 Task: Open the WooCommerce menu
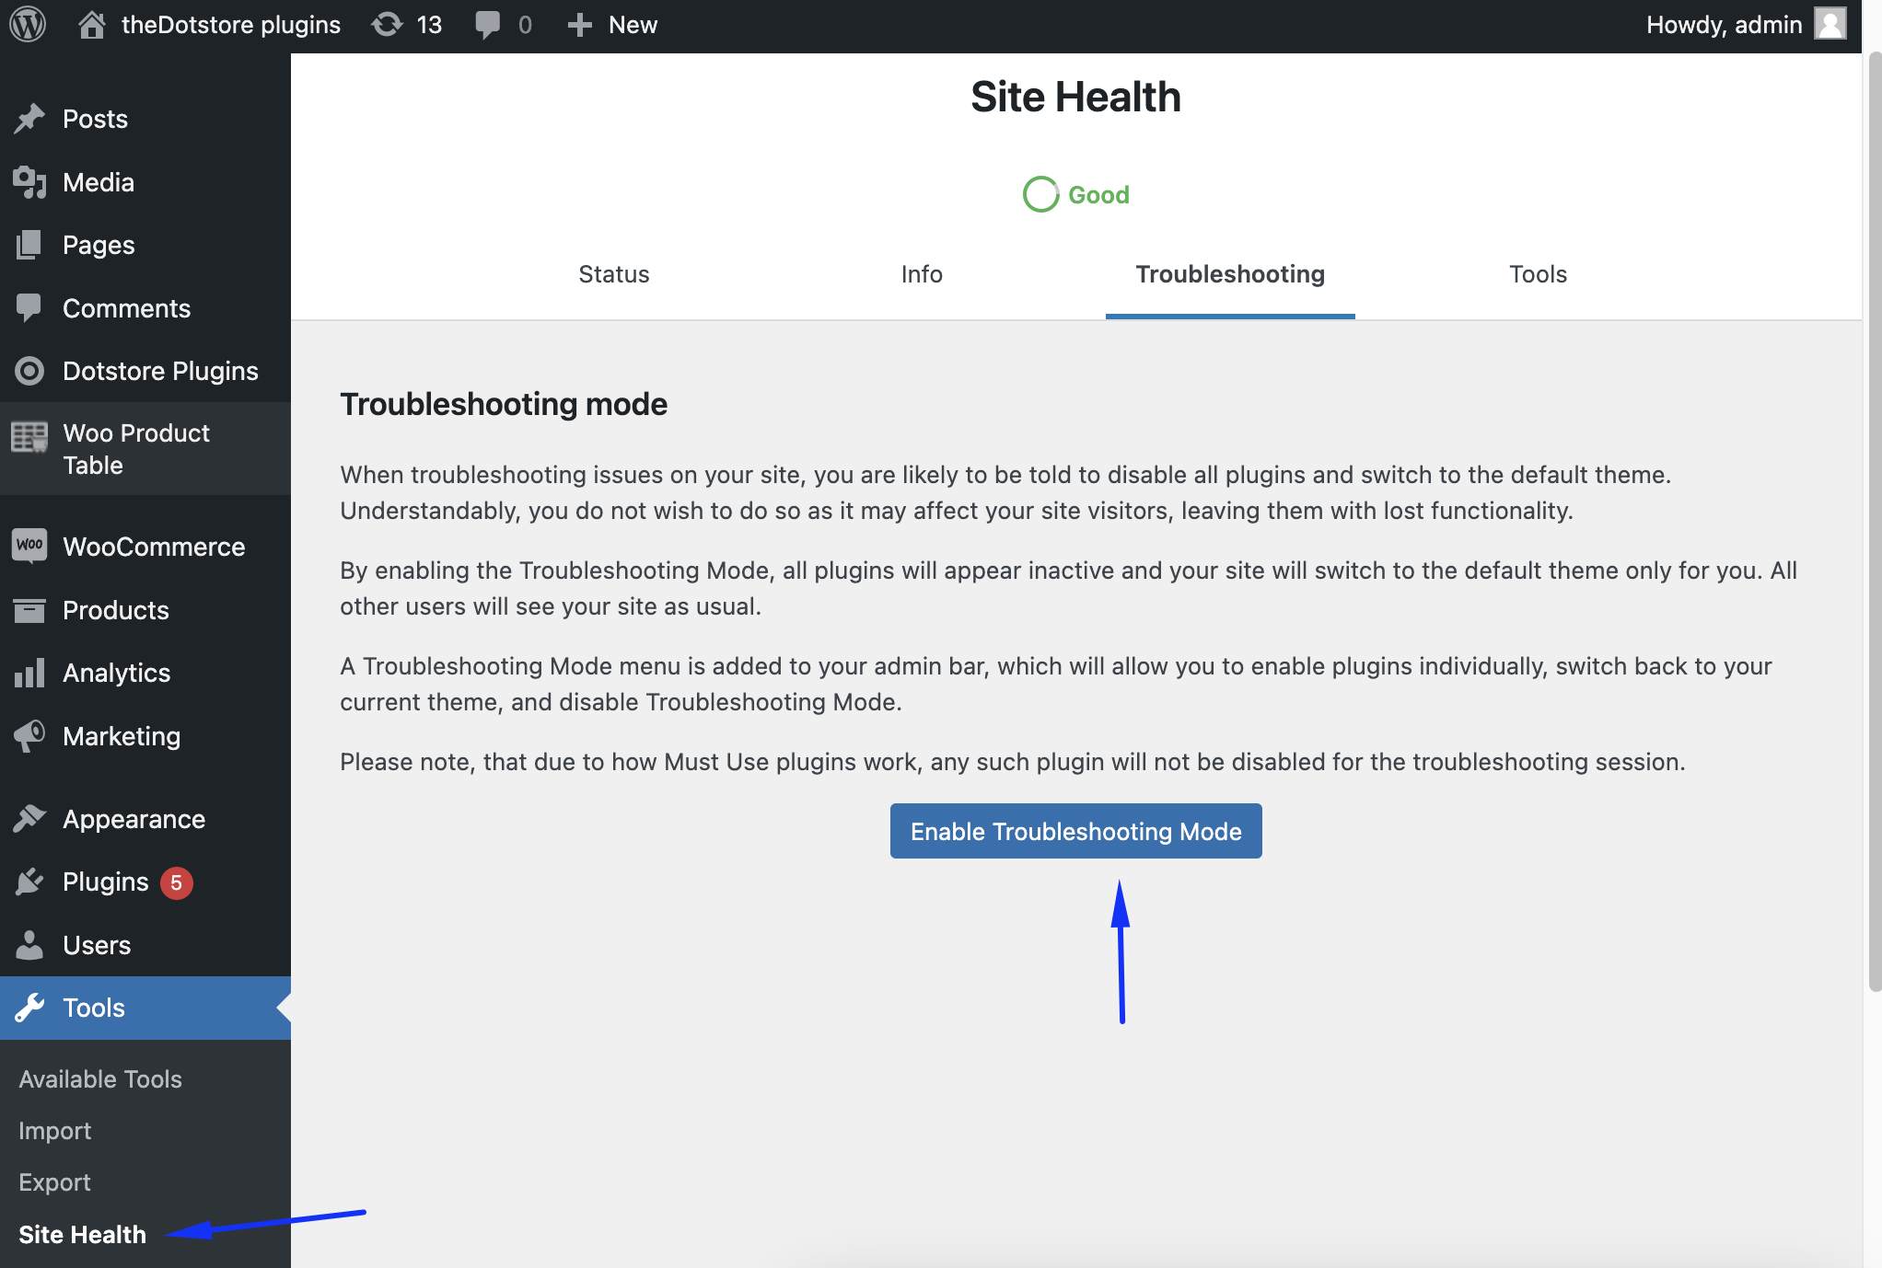point(145,547)
